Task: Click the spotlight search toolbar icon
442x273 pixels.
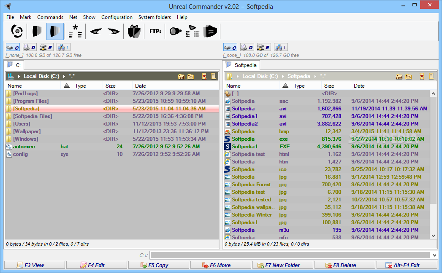Action: click(175, 31)
